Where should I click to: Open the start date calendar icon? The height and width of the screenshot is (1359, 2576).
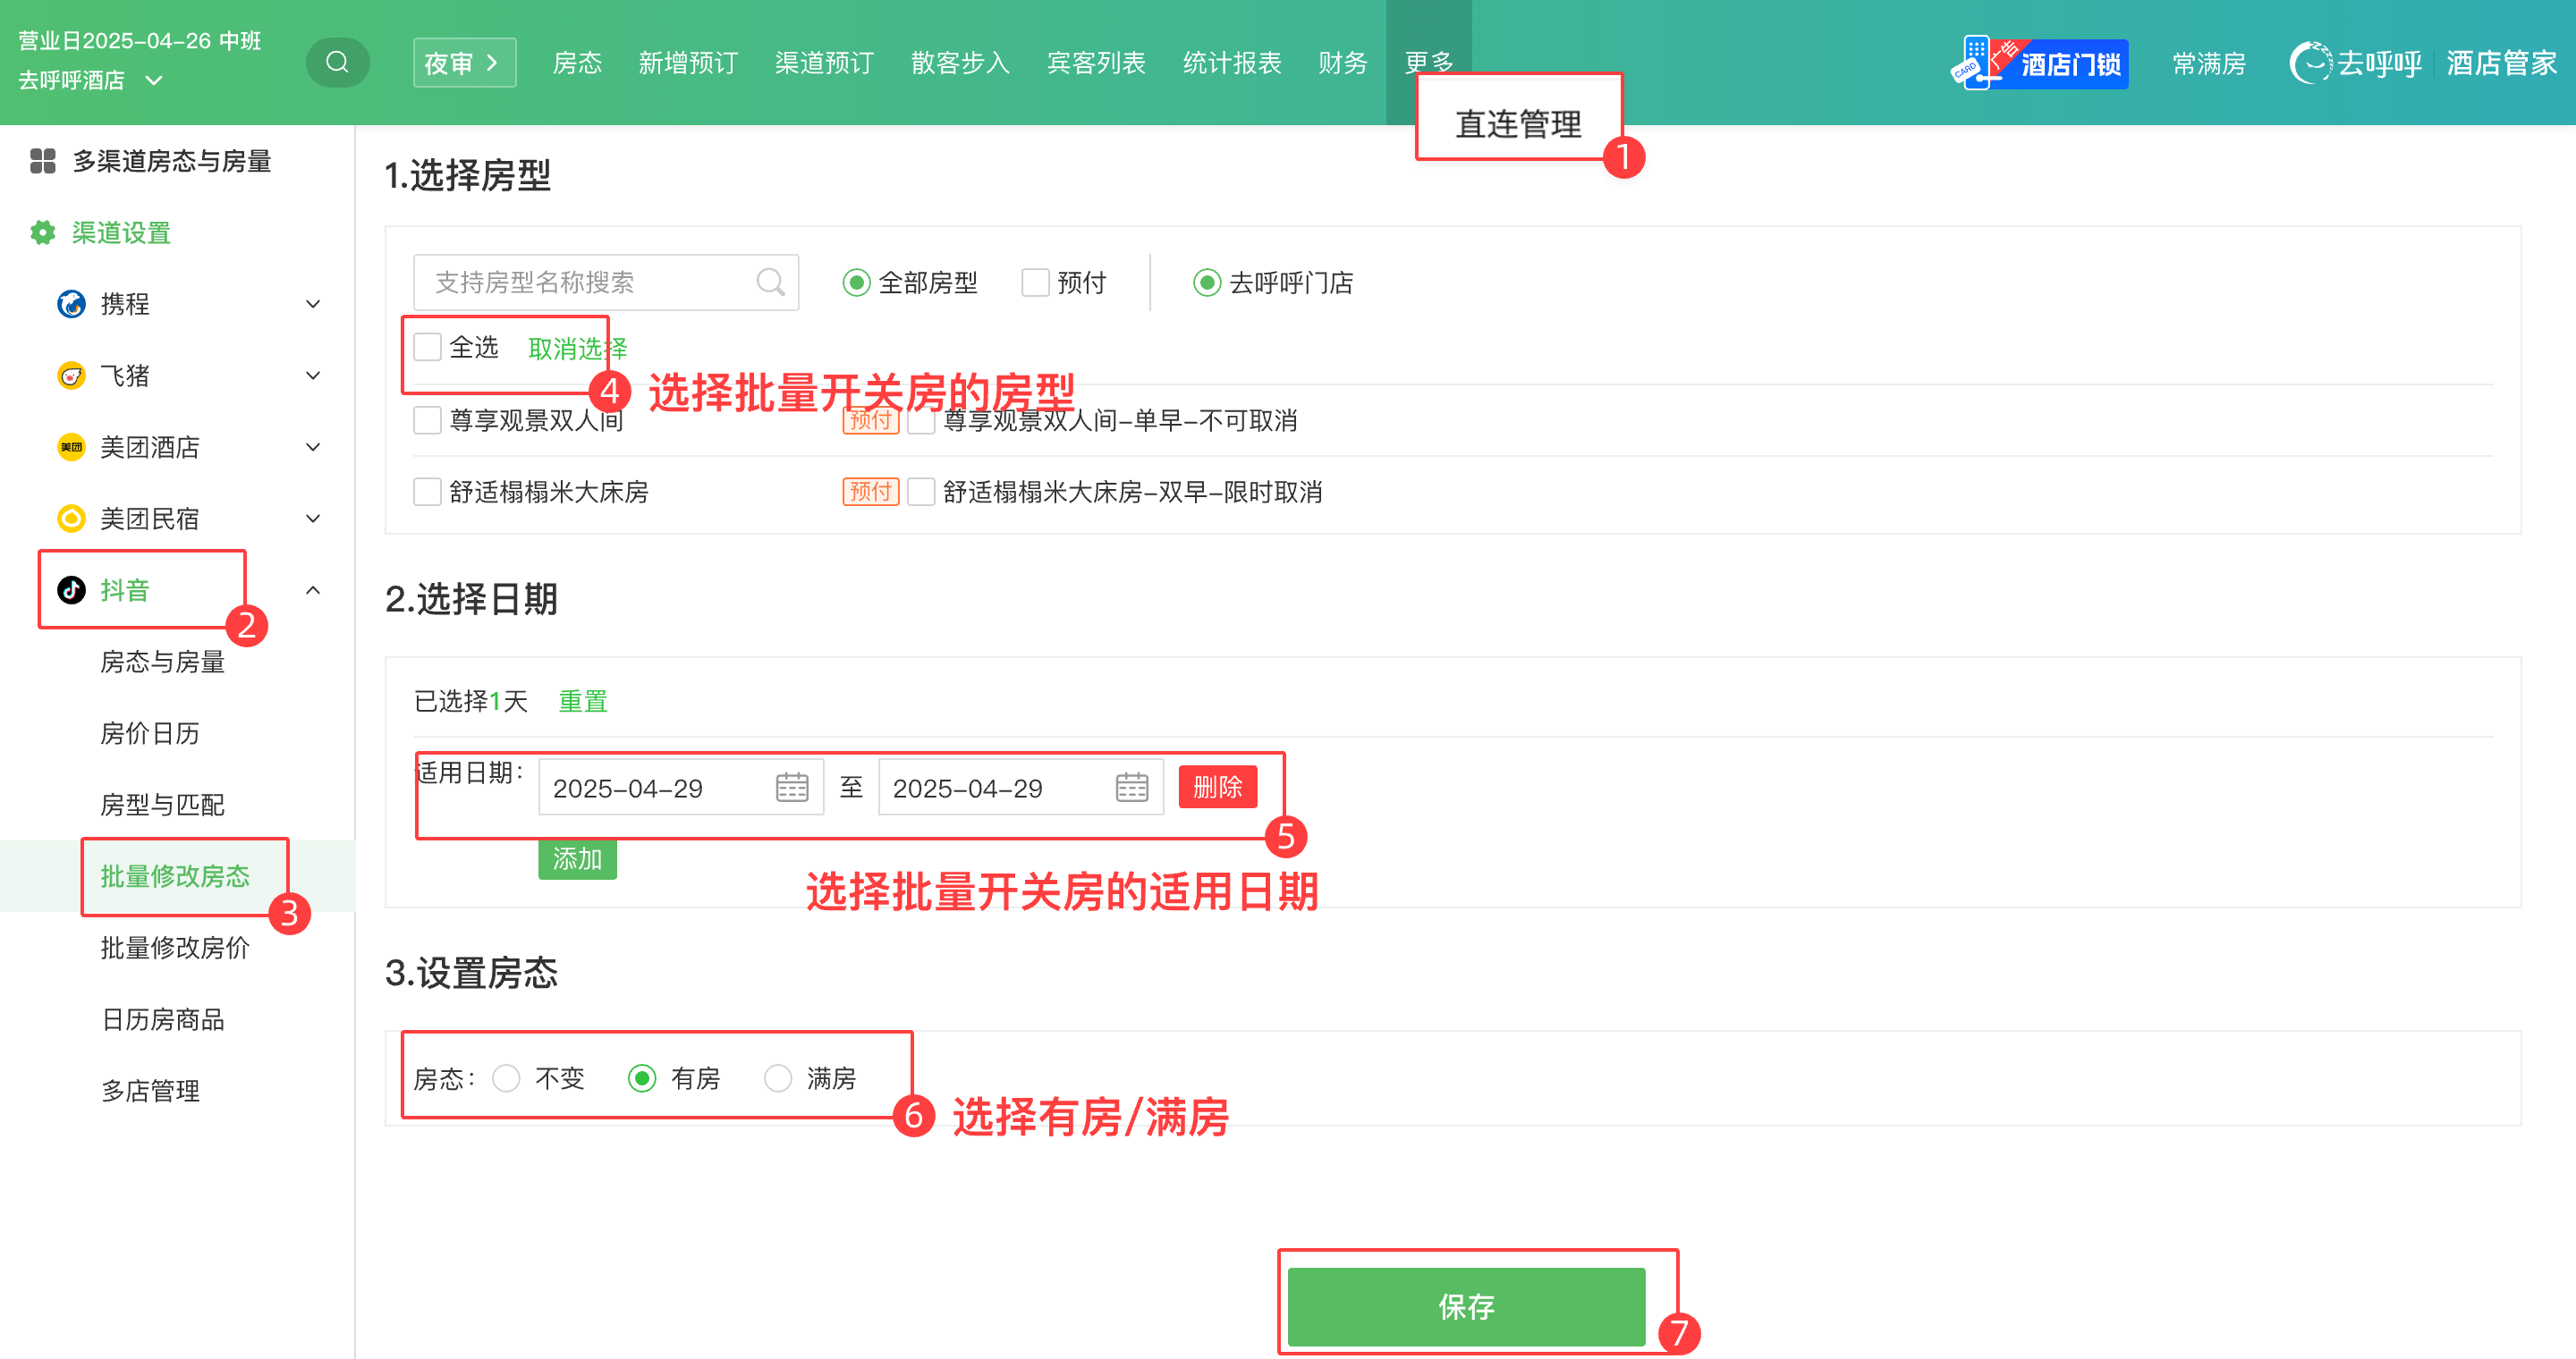click(x=792, y=788)
